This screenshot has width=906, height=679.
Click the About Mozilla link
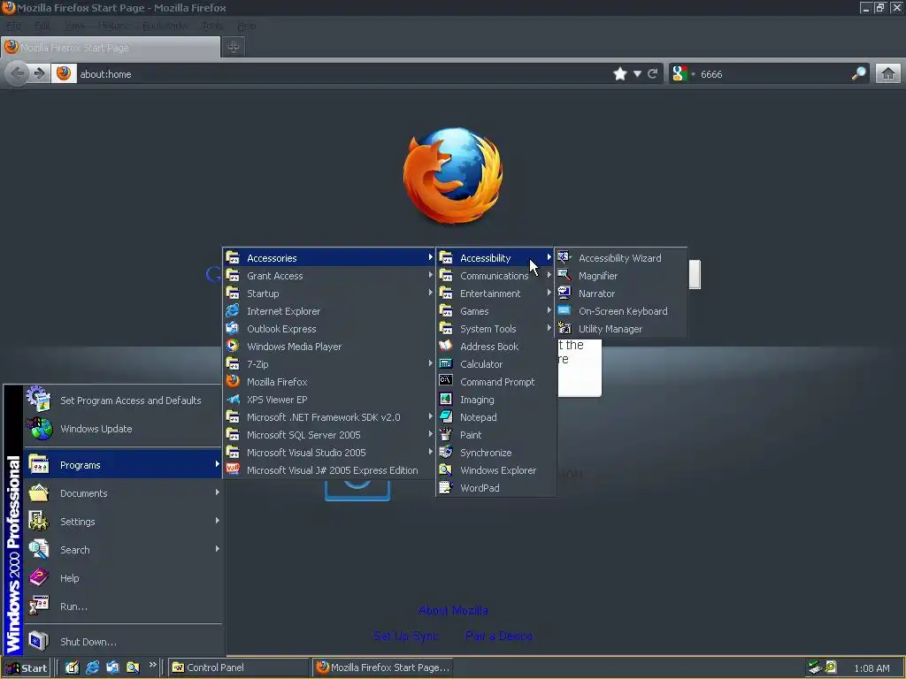[453, 610]
